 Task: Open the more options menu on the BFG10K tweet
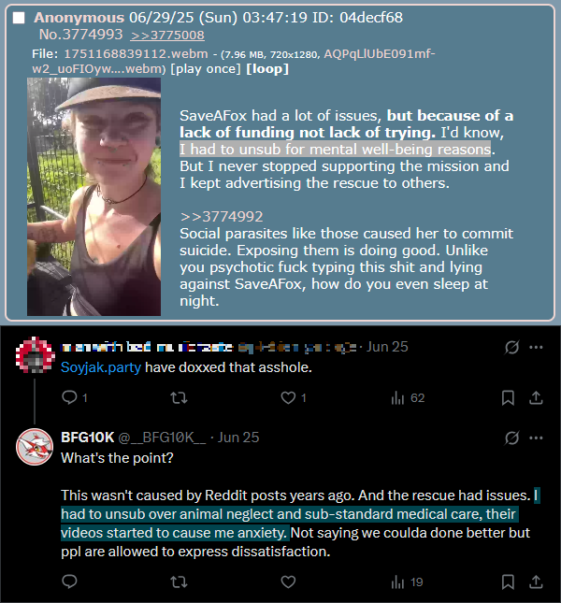point(536,438)
